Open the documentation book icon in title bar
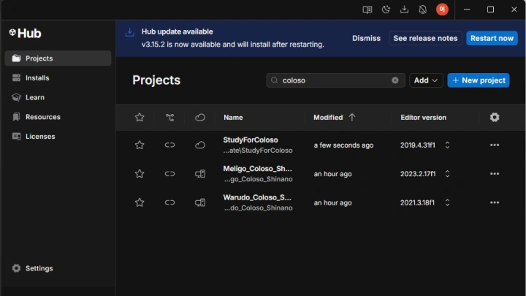526x296 pixels. pos(367,10)
